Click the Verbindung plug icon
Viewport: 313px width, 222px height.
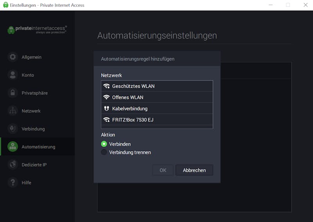13,129
